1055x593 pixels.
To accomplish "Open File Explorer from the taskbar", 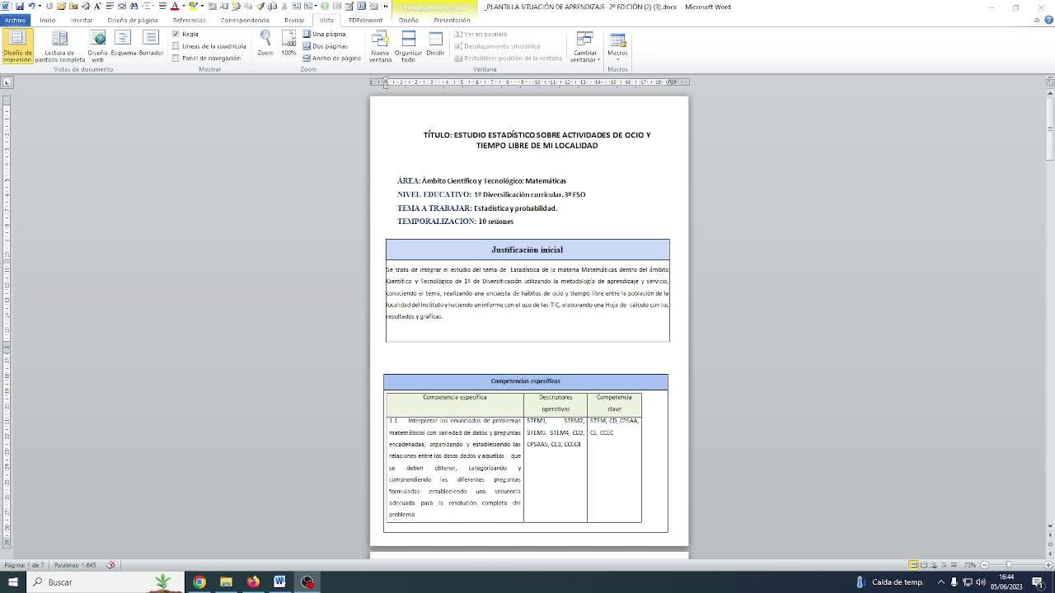I will (226, 582).
